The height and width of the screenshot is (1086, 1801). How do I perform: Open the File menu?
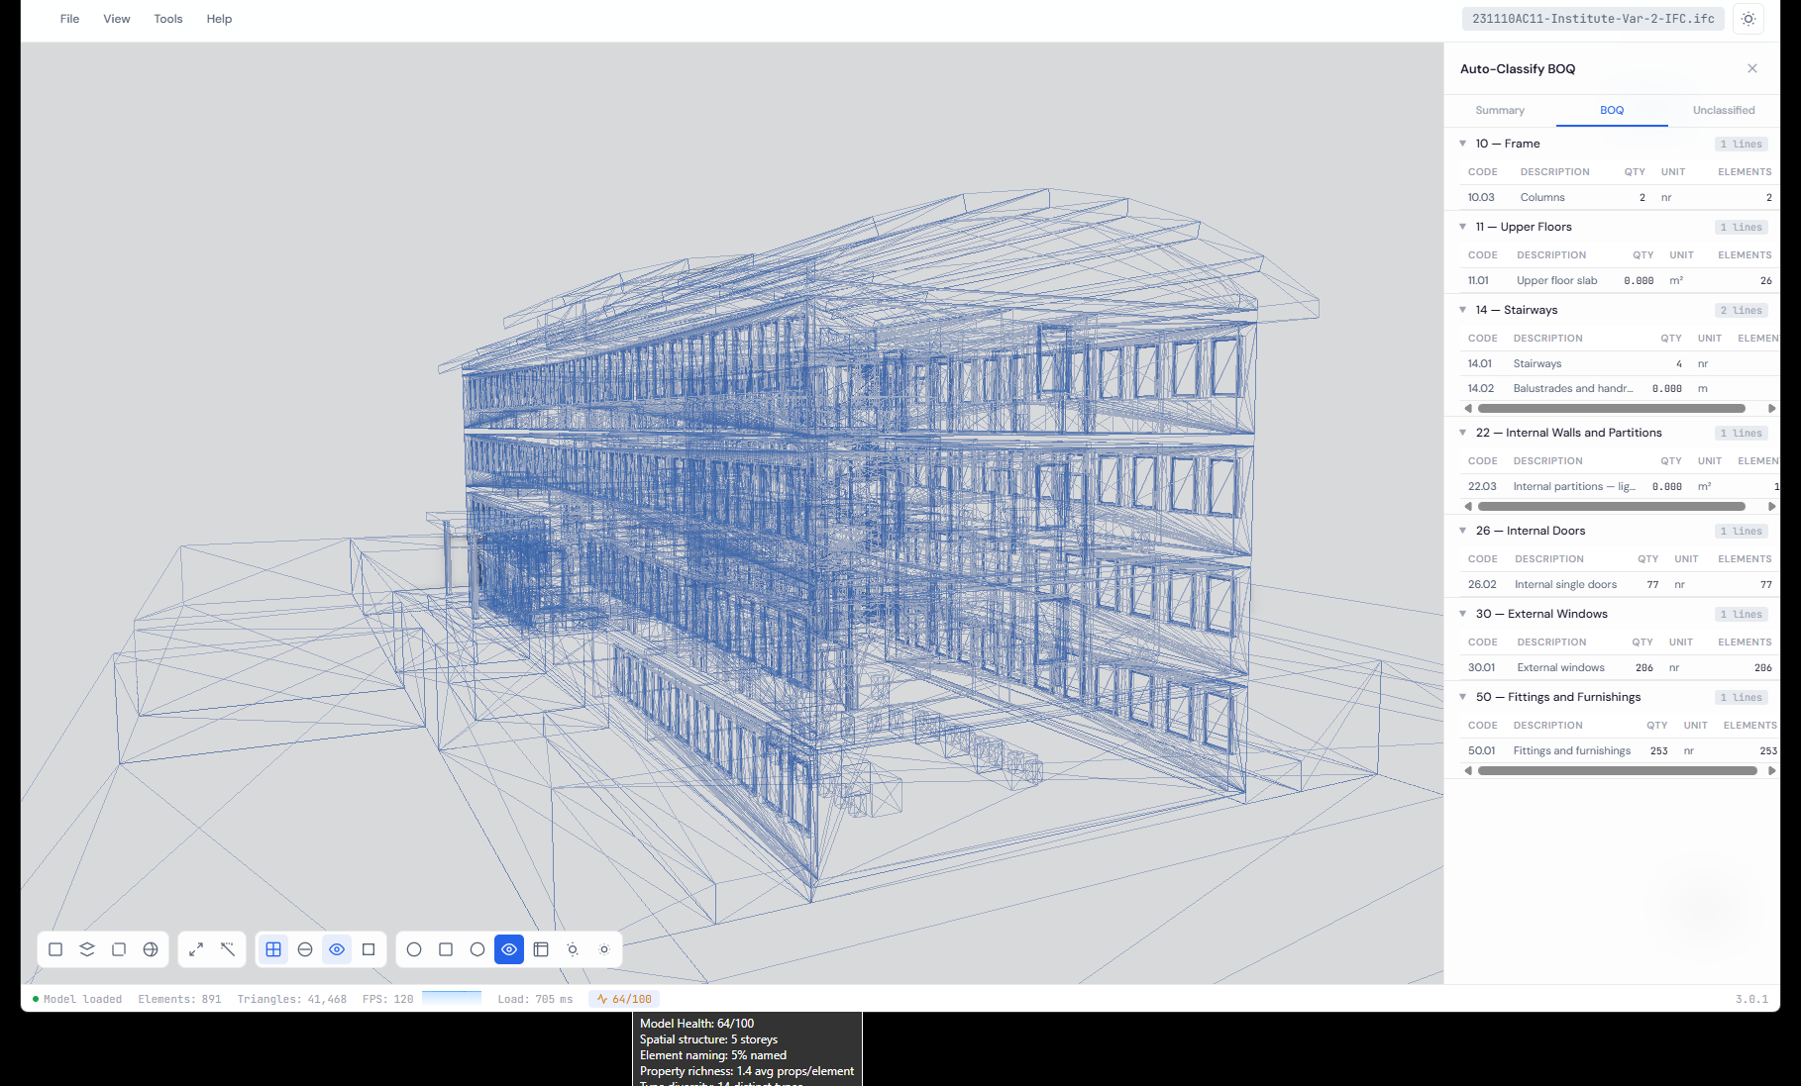[x=69, y=19]
